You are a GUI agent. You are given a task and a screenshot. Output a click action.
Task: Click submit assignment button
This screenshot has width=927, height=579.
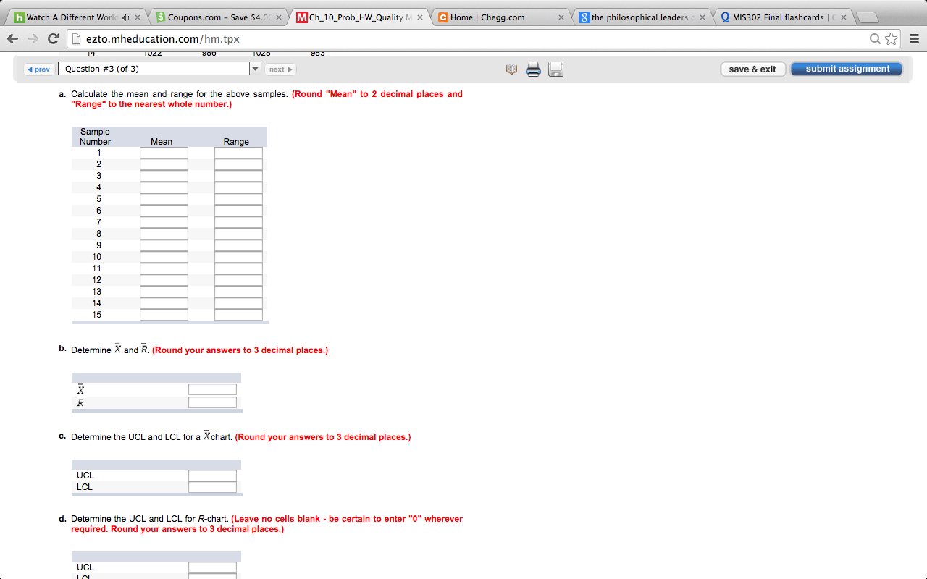click(847, 69)
